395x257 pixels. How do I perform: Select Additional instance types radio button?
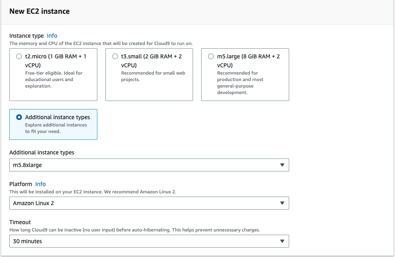(19, 117)
